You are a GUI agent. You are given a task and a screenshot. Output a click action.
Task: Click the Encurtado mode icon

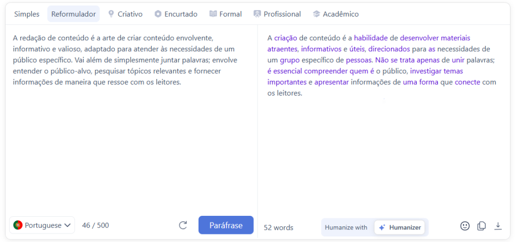[x=158, y=14]
